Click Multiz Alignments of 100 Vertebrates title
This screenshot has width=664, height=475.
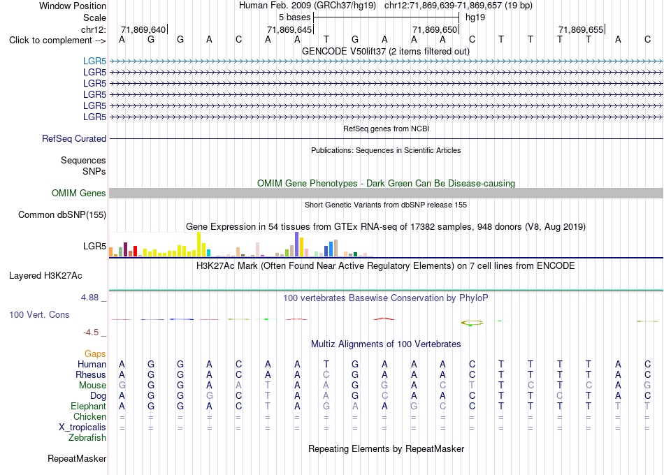pos(386,344)
